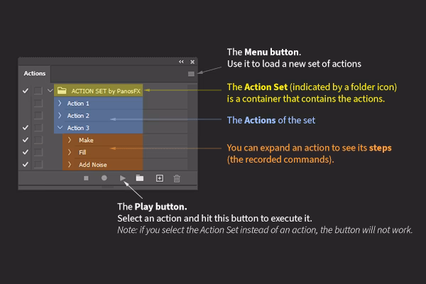Select Action 2 in the list
This screenshot has width=426, height=284.
99,116
